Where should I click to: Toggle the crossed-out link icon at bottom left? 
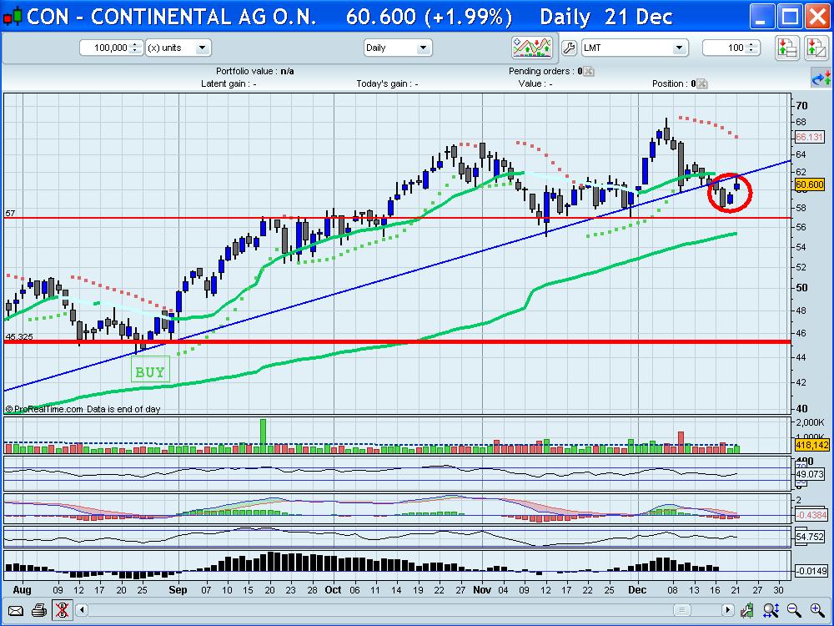(62, 610)
